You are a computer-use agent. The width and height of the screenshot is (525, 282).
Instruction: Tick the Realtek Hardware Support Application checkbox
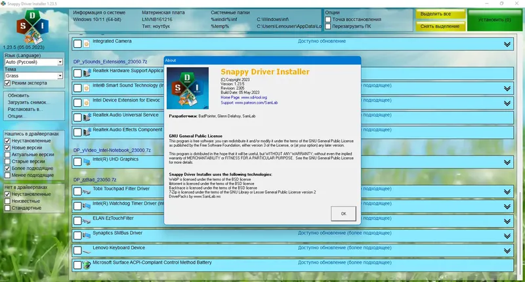[77, 73]
